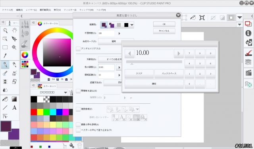254x149 pixels.
Task: Select the Eraser tool
Action: tap(14, 81)
